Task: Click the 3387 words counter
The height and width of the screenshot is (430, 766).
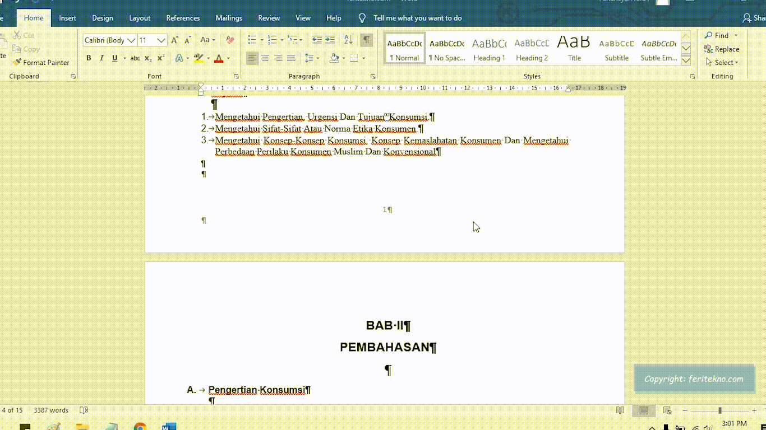Action: [51, 410]
